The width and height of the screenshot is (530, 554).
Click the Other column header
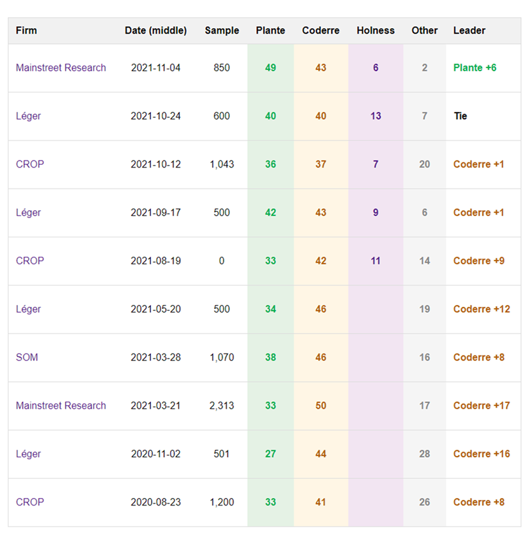click(x=424, y=31)
